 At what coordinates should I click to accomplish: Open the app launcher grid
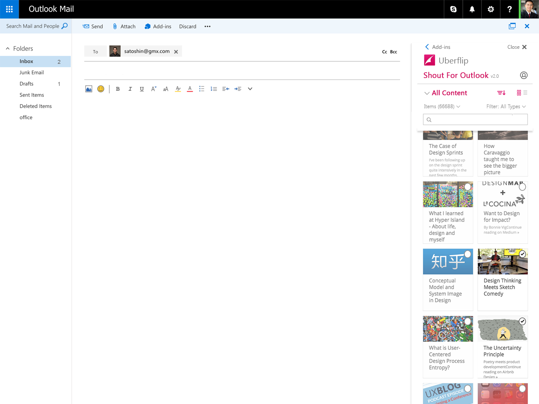(9, 9)
